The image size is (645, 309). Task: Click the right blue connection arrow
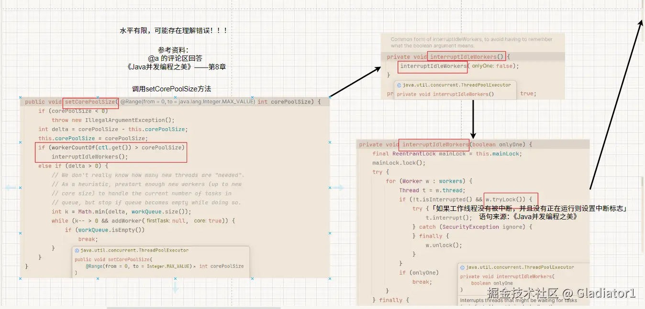point(338,188)
